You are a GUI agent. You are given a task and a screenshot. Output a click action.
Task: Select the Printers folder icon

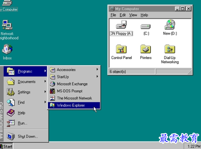click(146, 49)
